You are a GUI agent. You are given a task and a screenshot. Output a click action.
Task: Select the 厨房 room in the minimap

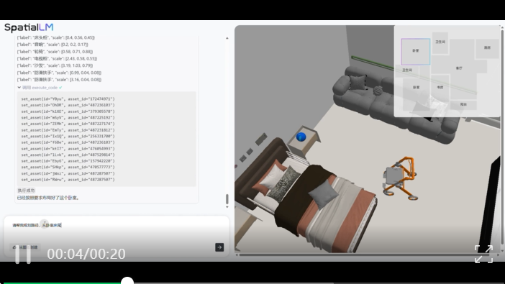[487, 47]
